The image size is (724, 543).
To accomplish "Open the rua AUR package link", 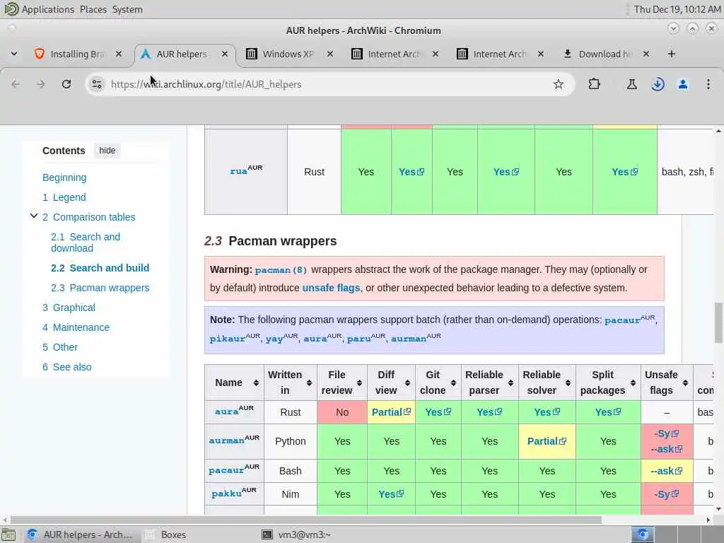I will [238, 171].
